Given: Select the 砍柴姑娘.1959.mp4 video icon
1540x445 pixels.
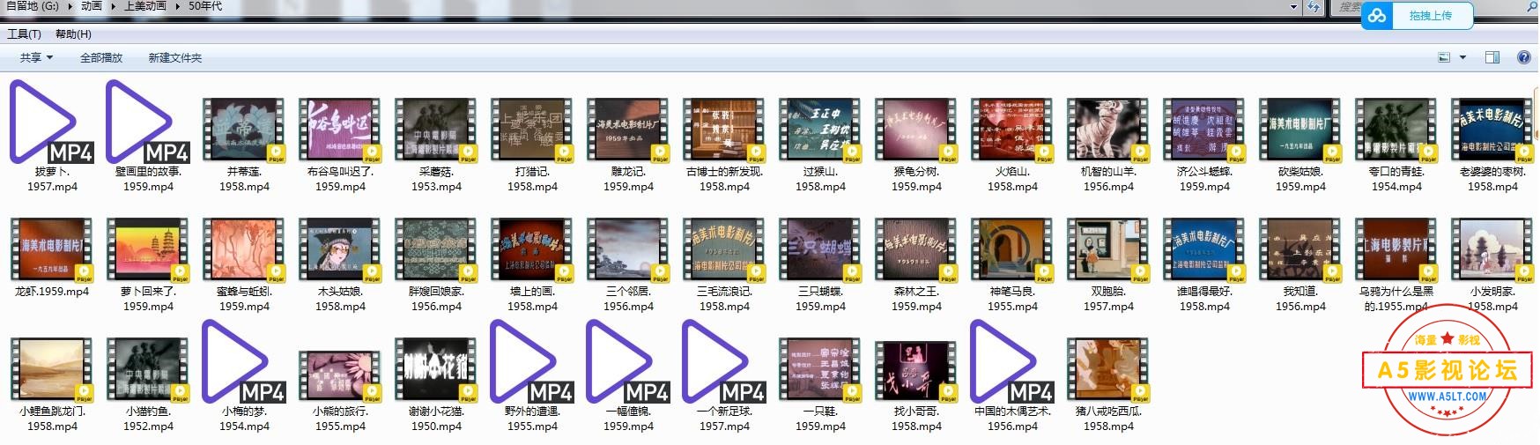Looking at the screenshot, I should pos(1300,130).
